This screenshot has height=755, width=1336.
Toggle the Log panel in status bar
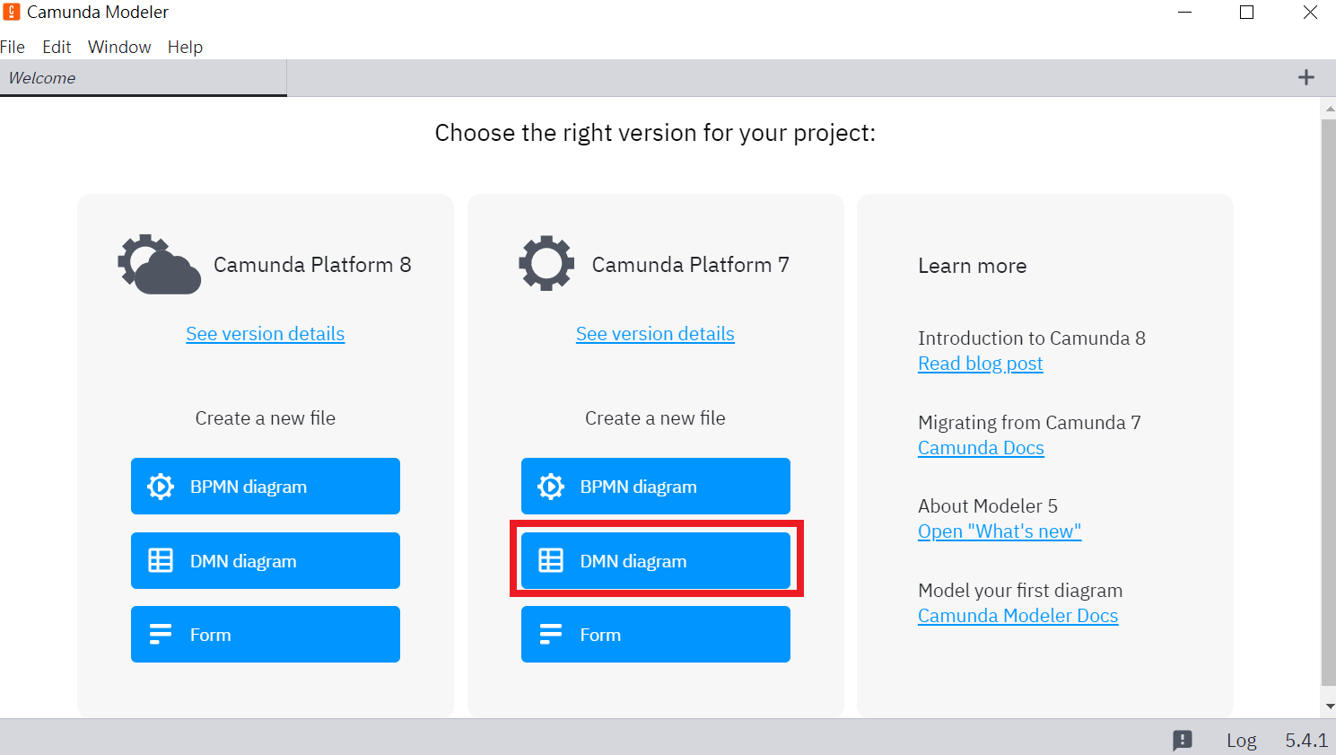pos(1242,741)
